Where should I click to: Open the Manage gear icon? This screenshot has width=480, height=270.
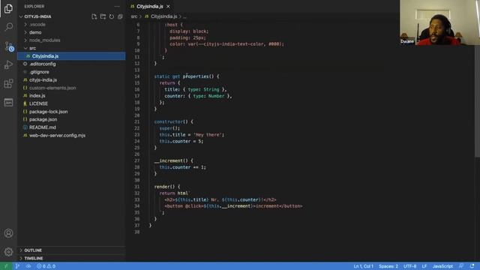8,252
